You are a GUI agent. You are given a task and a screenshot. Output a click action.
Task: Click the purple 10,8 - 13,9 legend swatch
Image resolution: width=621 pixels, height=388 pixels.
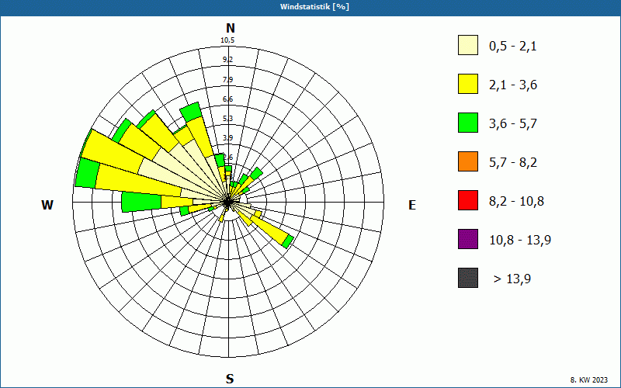468,239
